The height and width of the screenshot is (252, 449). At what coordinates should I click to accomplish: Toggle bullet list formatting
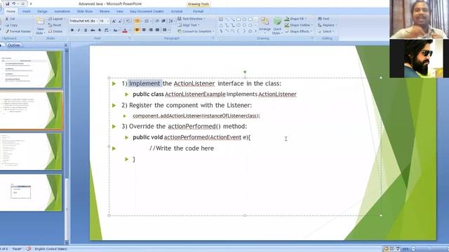138,21
